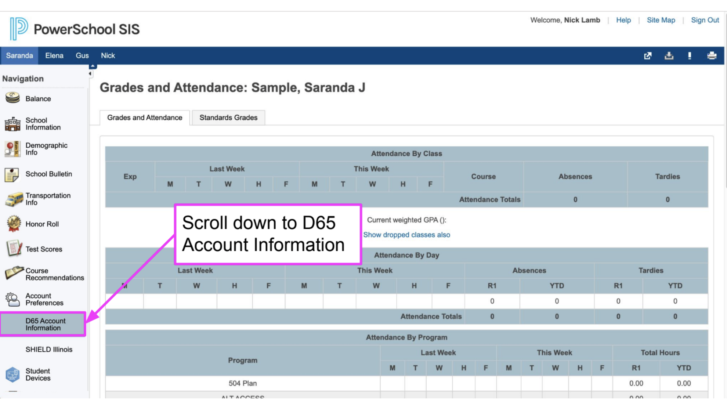This screenshot has width=727, height=409.
Task: Click the School Bulletin icon
Action: [12, 174]
